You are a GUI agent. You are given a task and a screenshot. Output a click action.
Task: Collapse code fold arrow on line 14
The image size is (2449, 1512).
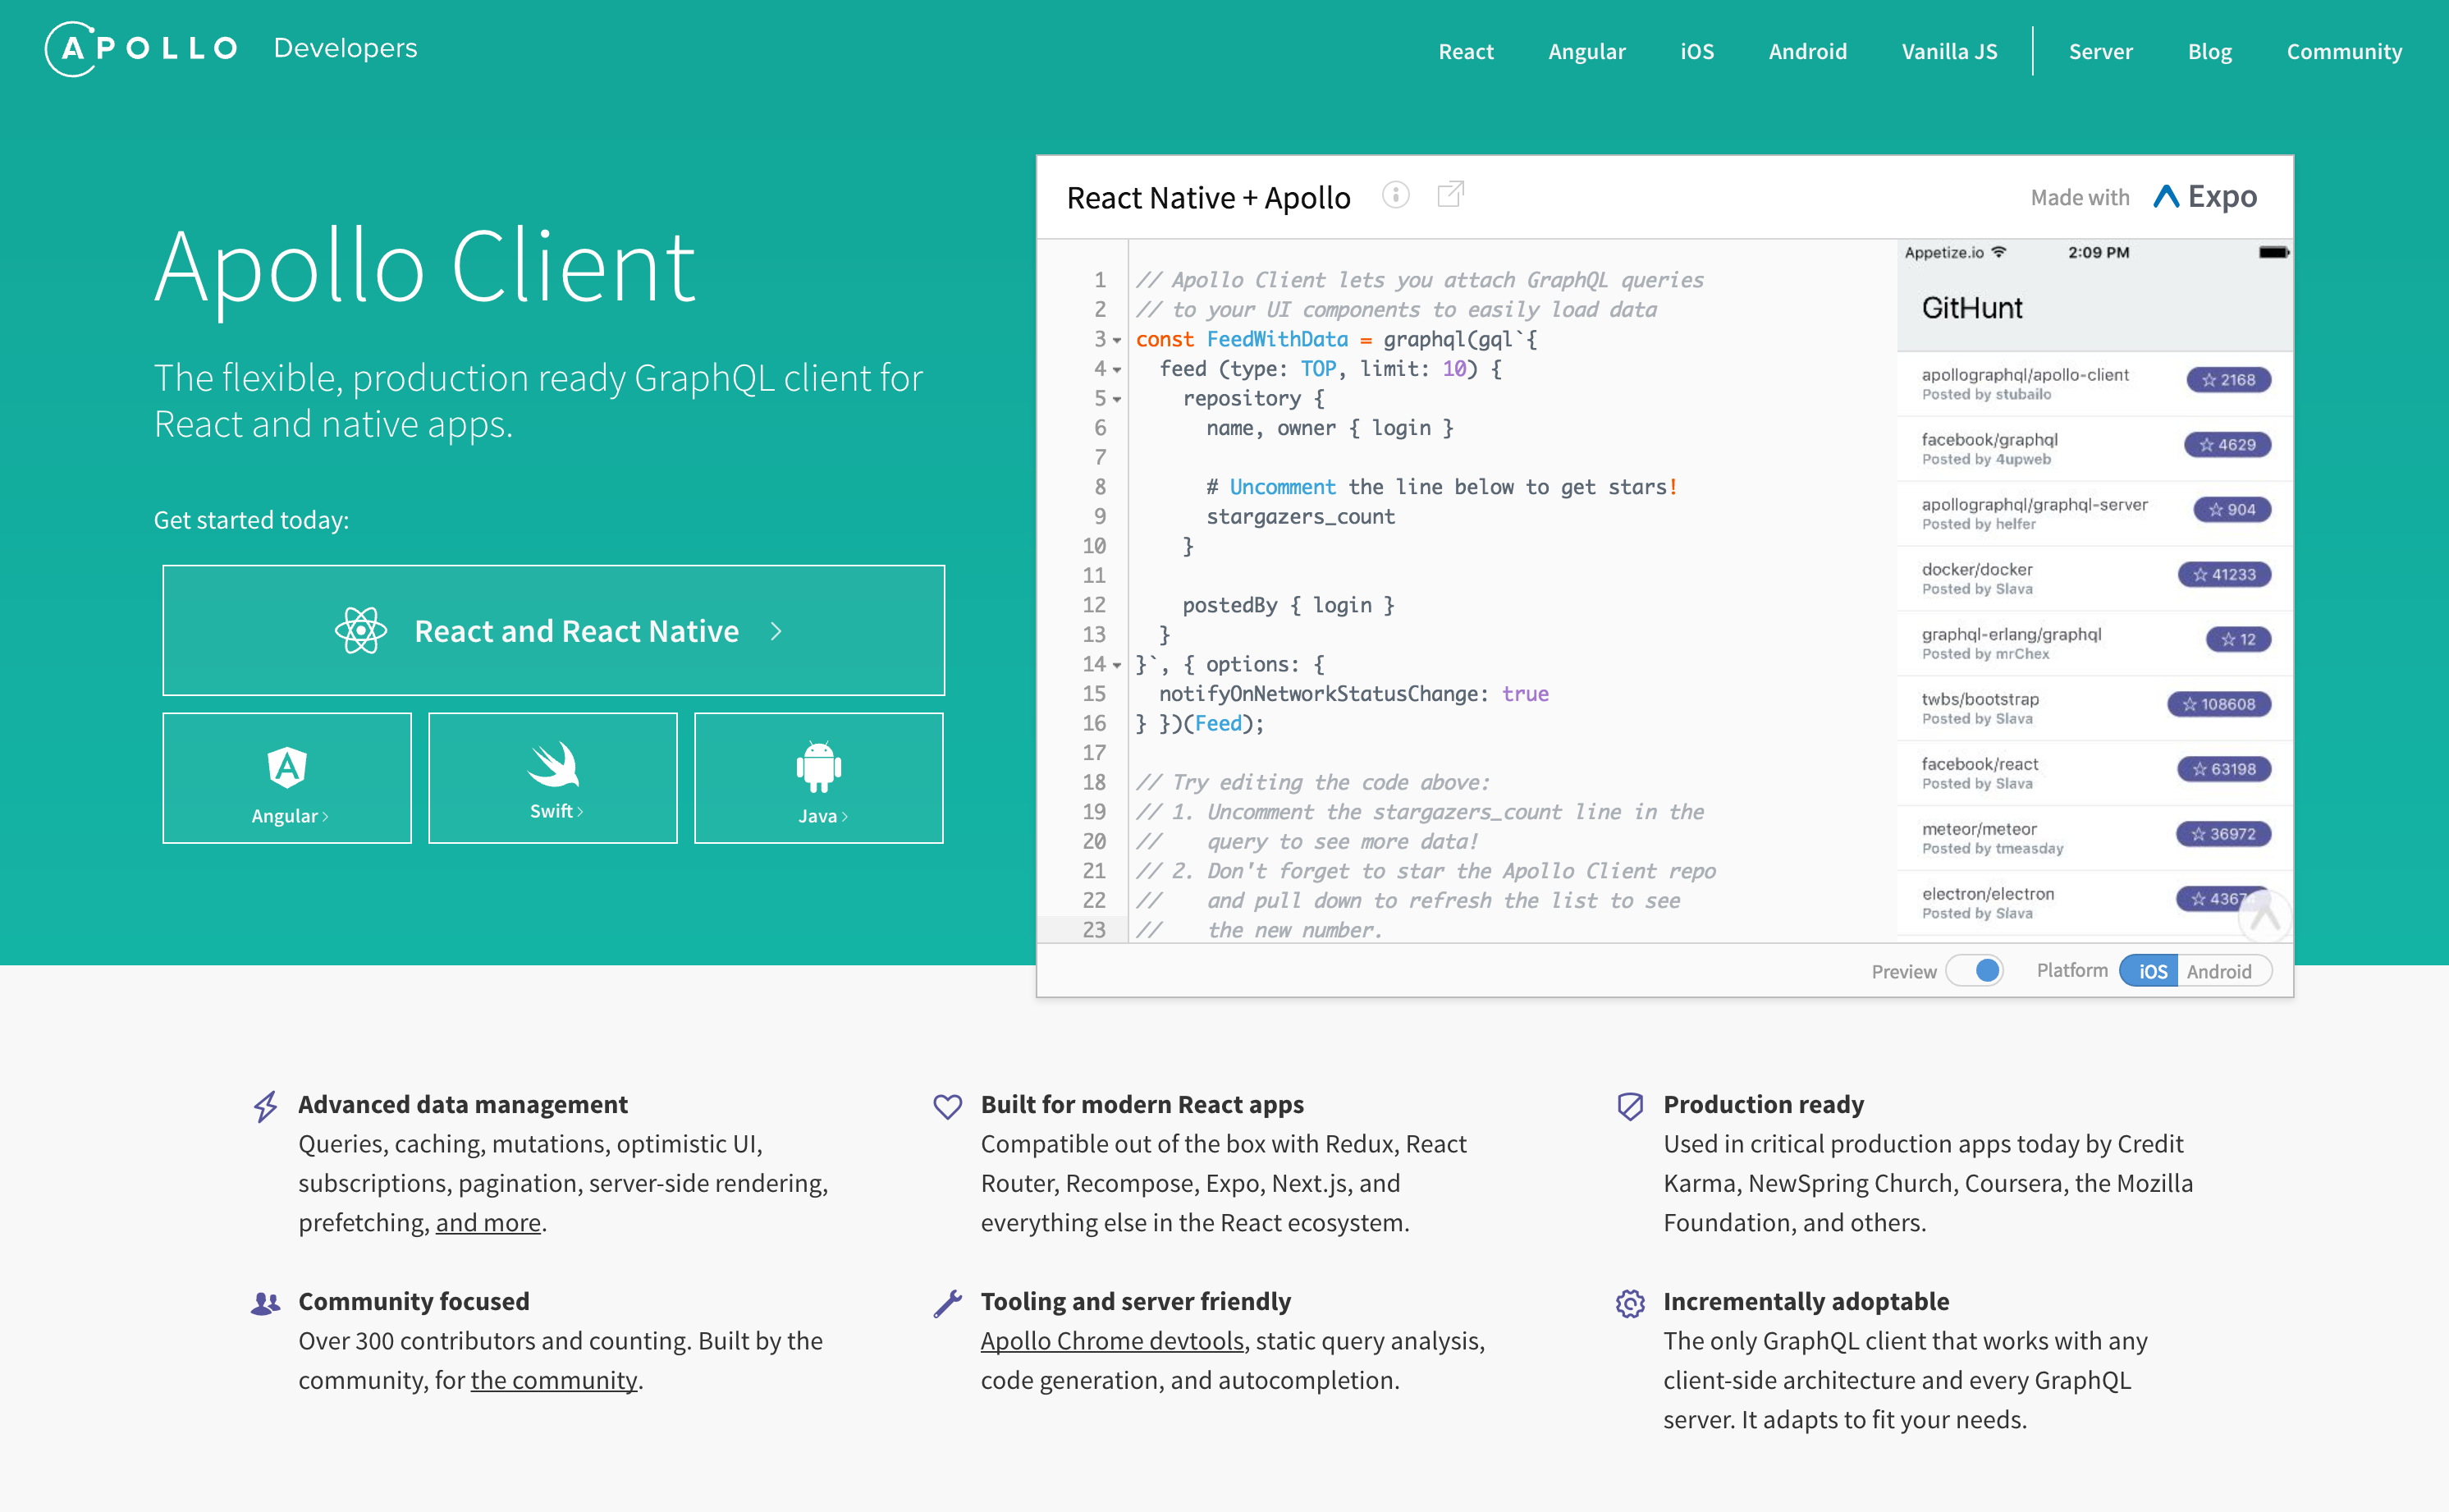click(x=1116, y=665)
